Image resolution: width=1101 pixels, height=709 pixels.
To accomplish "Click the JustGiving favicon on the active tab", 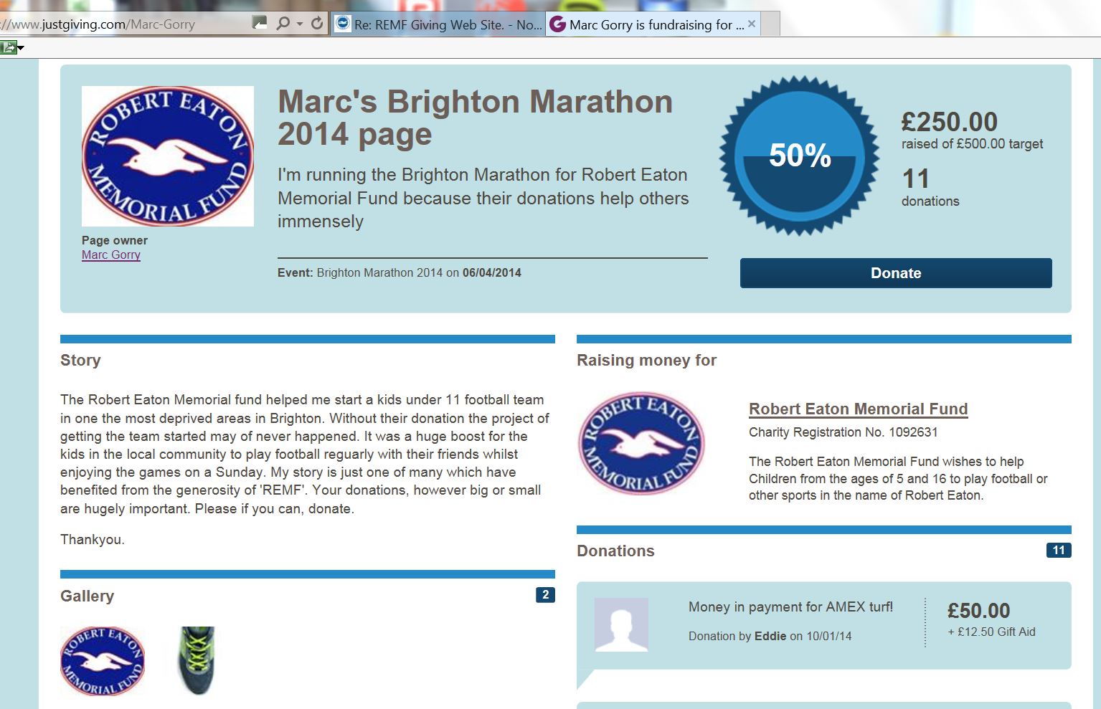I will click(x=558, y=24).
